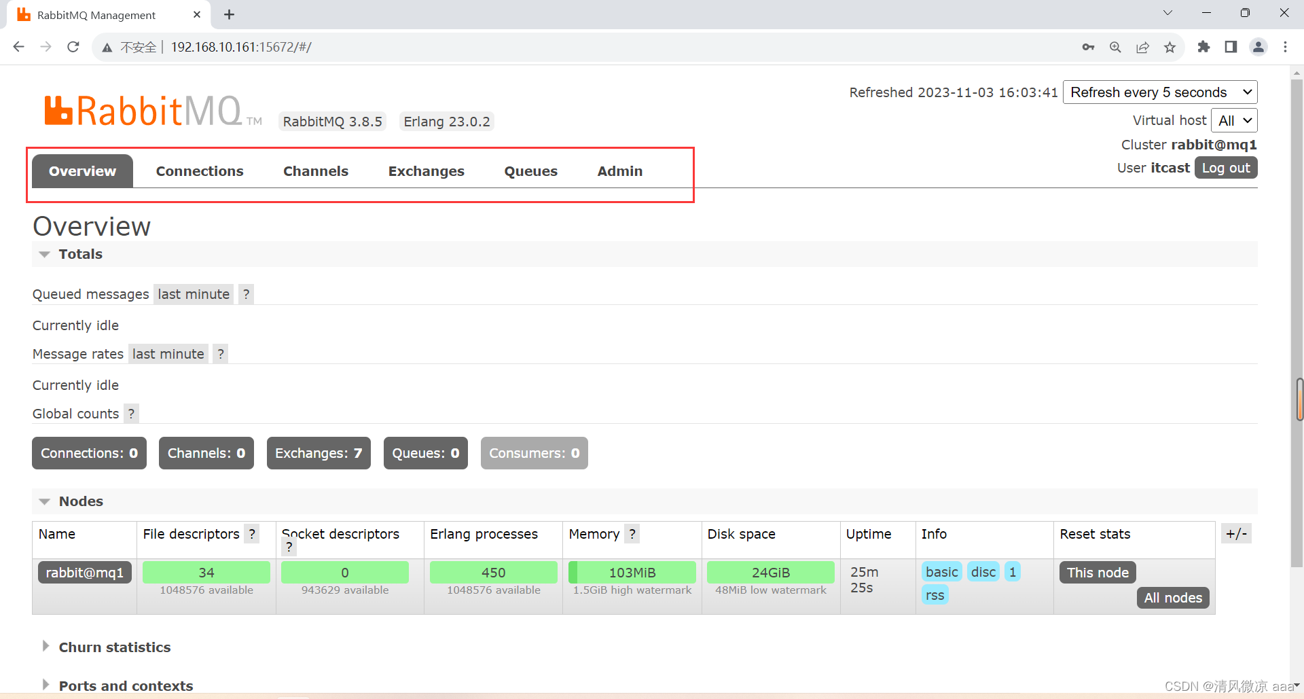Switch to the Channels tab
Viewport: 1304px width, 699px height.
point(316,171)
